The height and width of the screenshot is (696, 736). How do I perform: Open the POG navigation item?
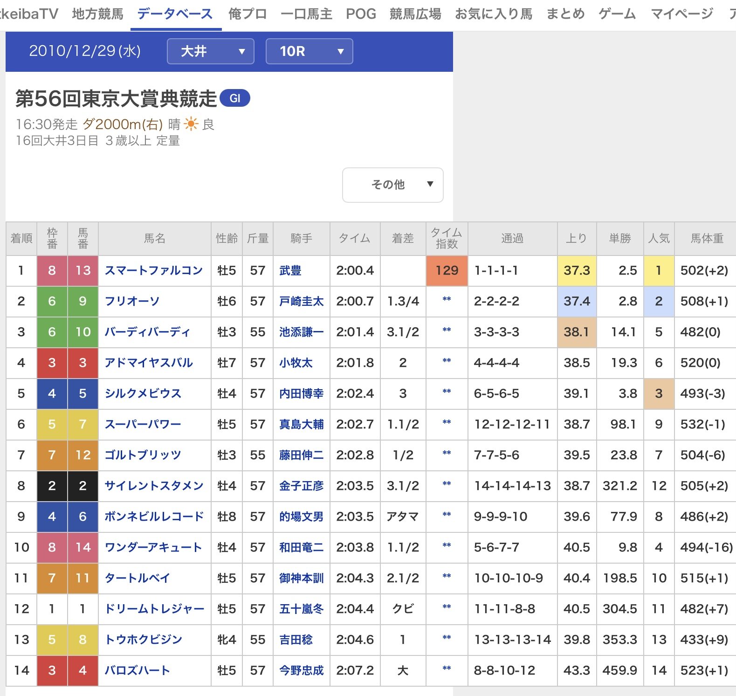coord(360,14)
